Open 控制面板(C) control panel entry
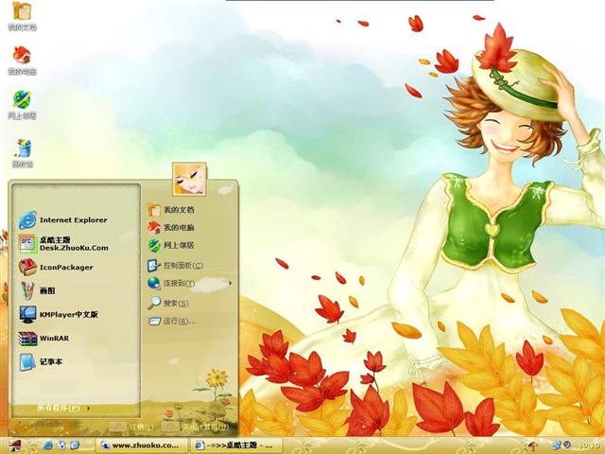The width and height of the screenshot is (605, 454). pos(176,265)
